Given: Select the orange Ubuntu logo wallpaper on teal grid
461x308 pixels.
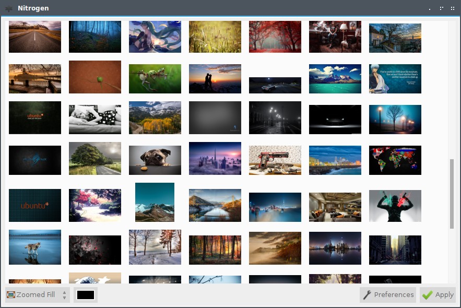Looking at the screenshot, I should coord(35,205).
